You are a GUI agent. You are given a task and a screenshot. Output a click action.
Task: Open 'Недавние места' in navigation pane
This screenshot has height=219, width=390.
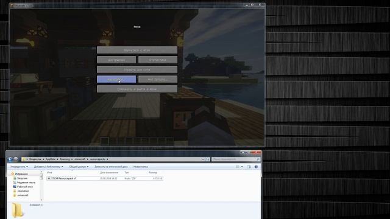tap(26, 182)
